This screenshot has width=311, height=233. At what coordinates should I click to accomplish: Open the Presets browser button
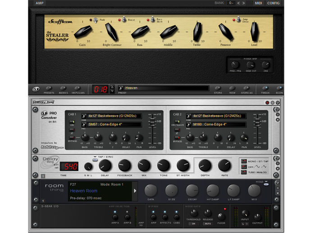click(x=49, y=89)
